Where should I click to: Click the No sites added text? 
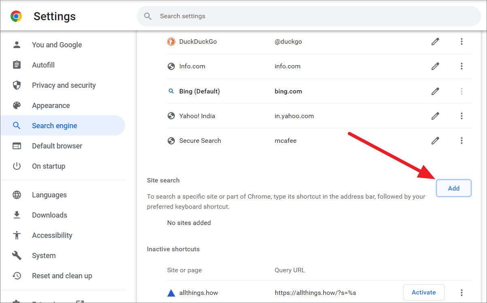pyautogui.click(x=189, y=223)
